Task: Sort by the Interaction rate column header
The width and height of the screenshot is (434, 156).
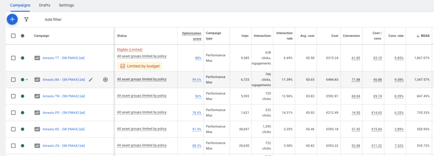Action: 284,36
